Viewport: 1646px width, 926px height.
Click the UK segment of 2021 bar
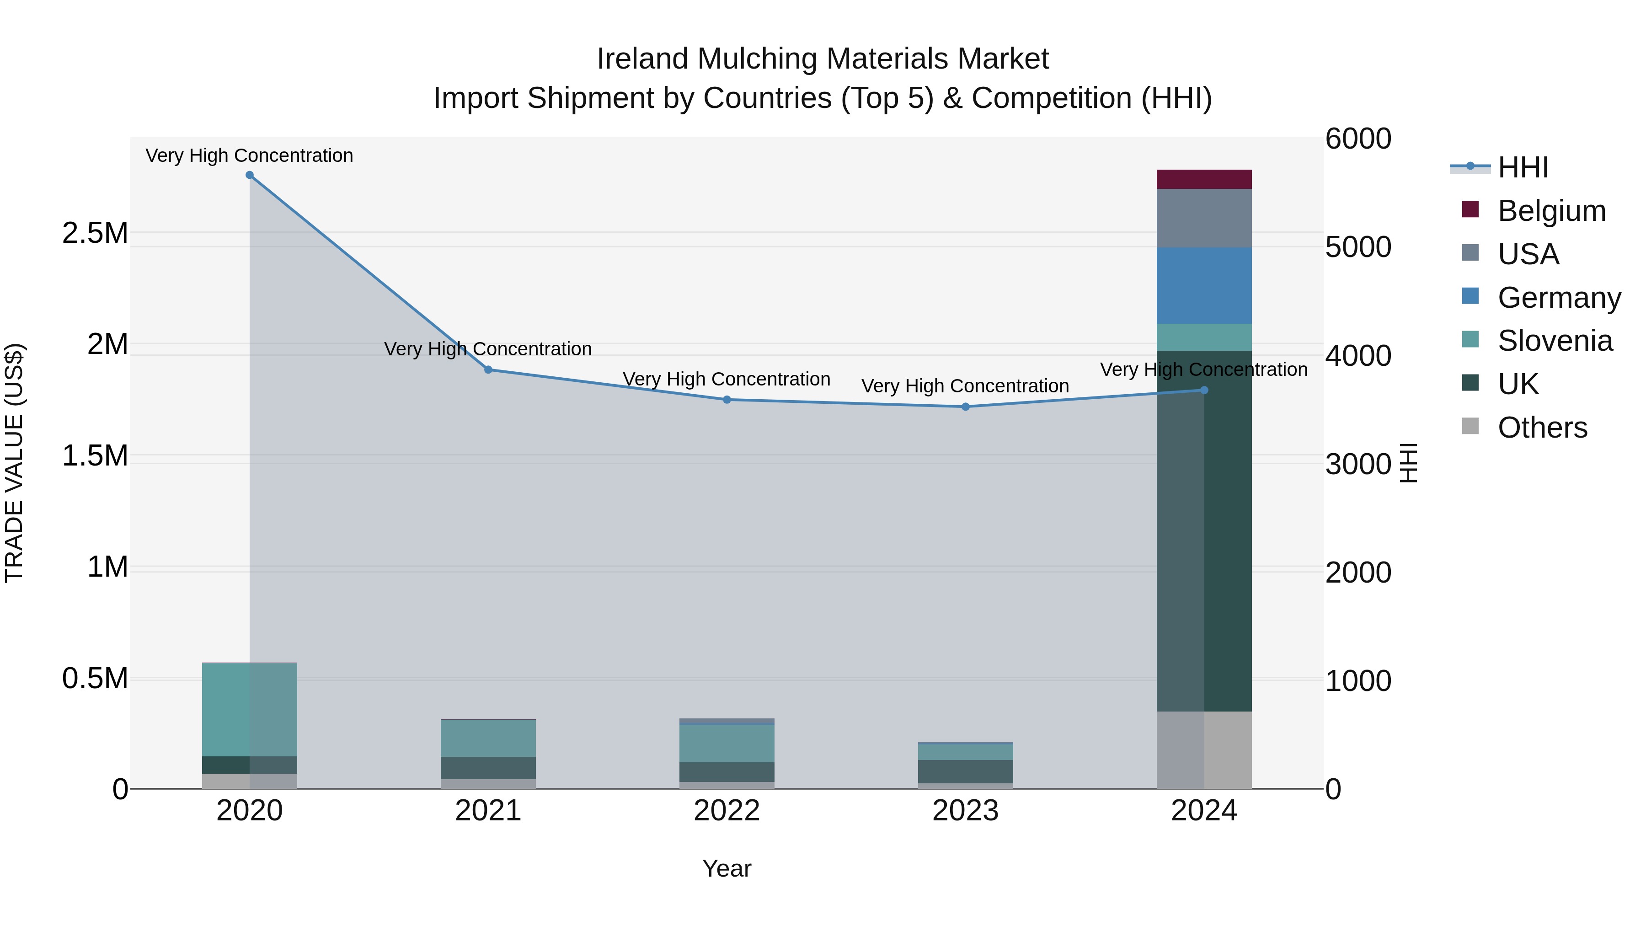[488, 768]
